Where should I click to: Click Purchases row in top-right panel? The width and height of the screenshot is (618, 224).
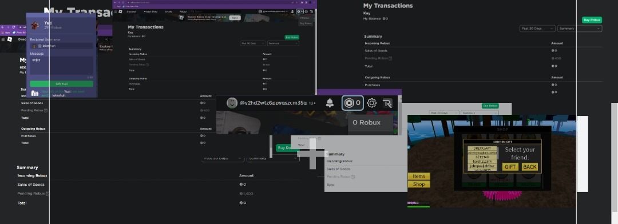[x=483, y=85]
